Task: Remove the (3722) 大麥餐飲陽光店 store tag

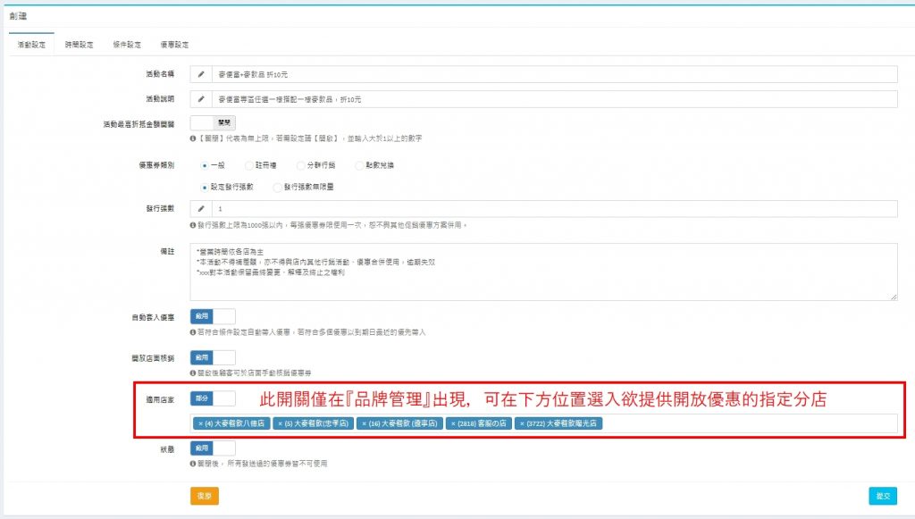Action: [x=522, y=423]
